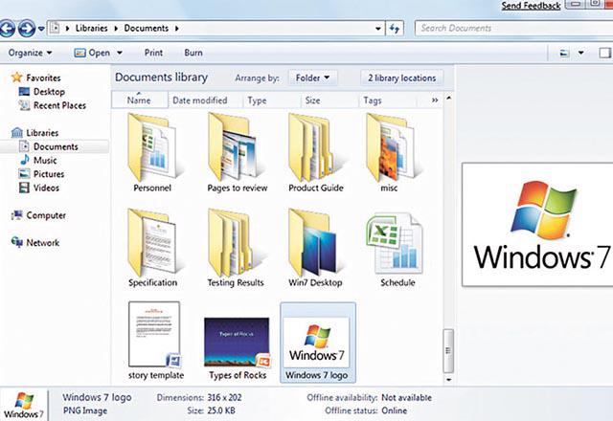Click Libraries in the address breadcrumb
The image size is (613, 421).
(x=92, y=28)
